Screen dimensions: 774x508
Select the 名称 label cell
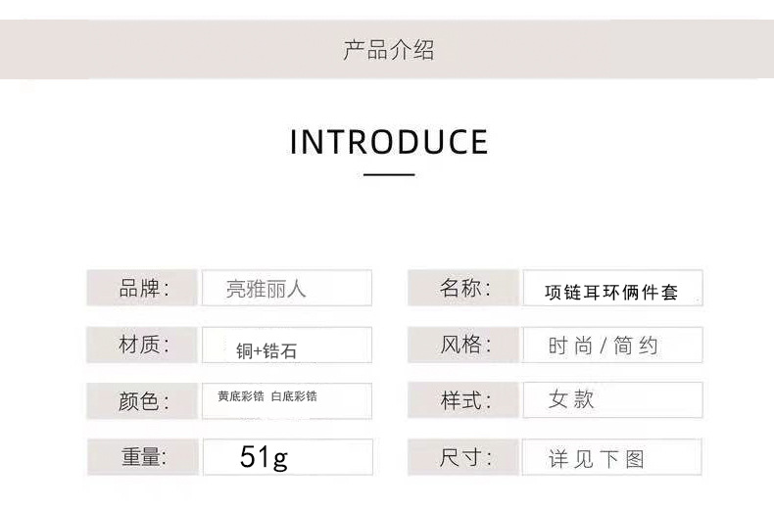pos(463,289)
